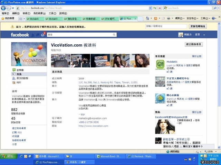
Task: Open File (檔案) menu
Action: pyautogui.click(x=6, y=13)
